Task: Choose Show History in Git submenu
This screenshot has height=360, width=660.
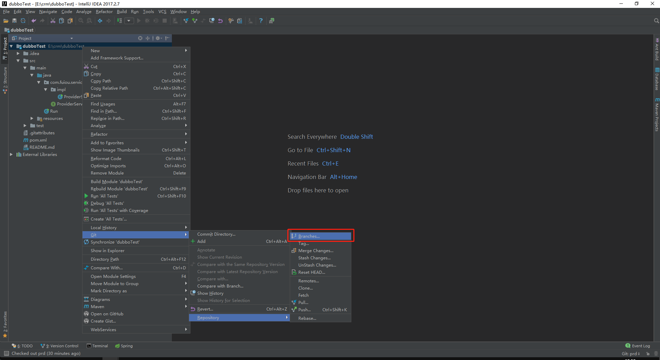Action: coord(239,293)
